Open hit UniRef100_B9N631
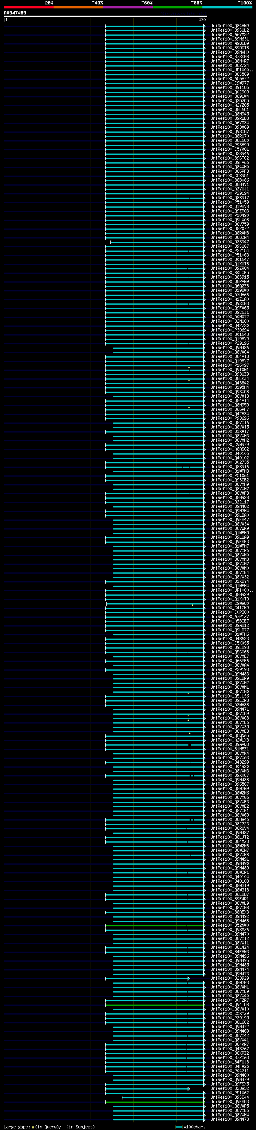This screenshot has width=256, height=1130. [x=229, y=39]
